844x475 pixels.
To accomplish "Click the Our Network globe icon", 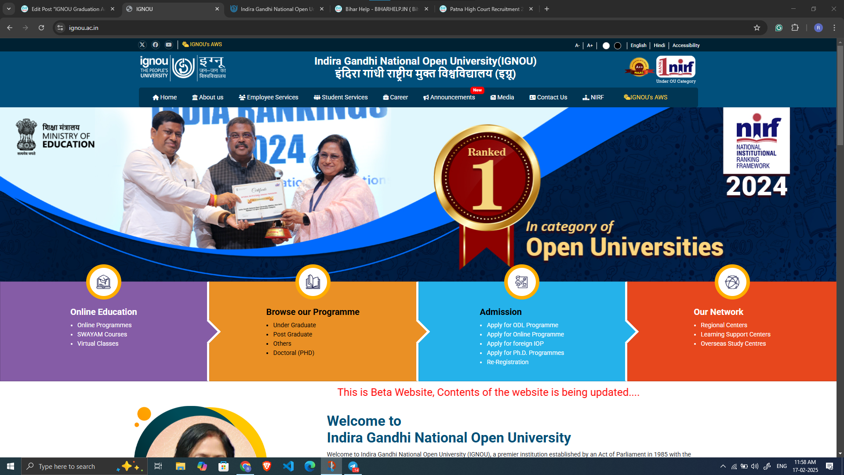I will [732, 282].
